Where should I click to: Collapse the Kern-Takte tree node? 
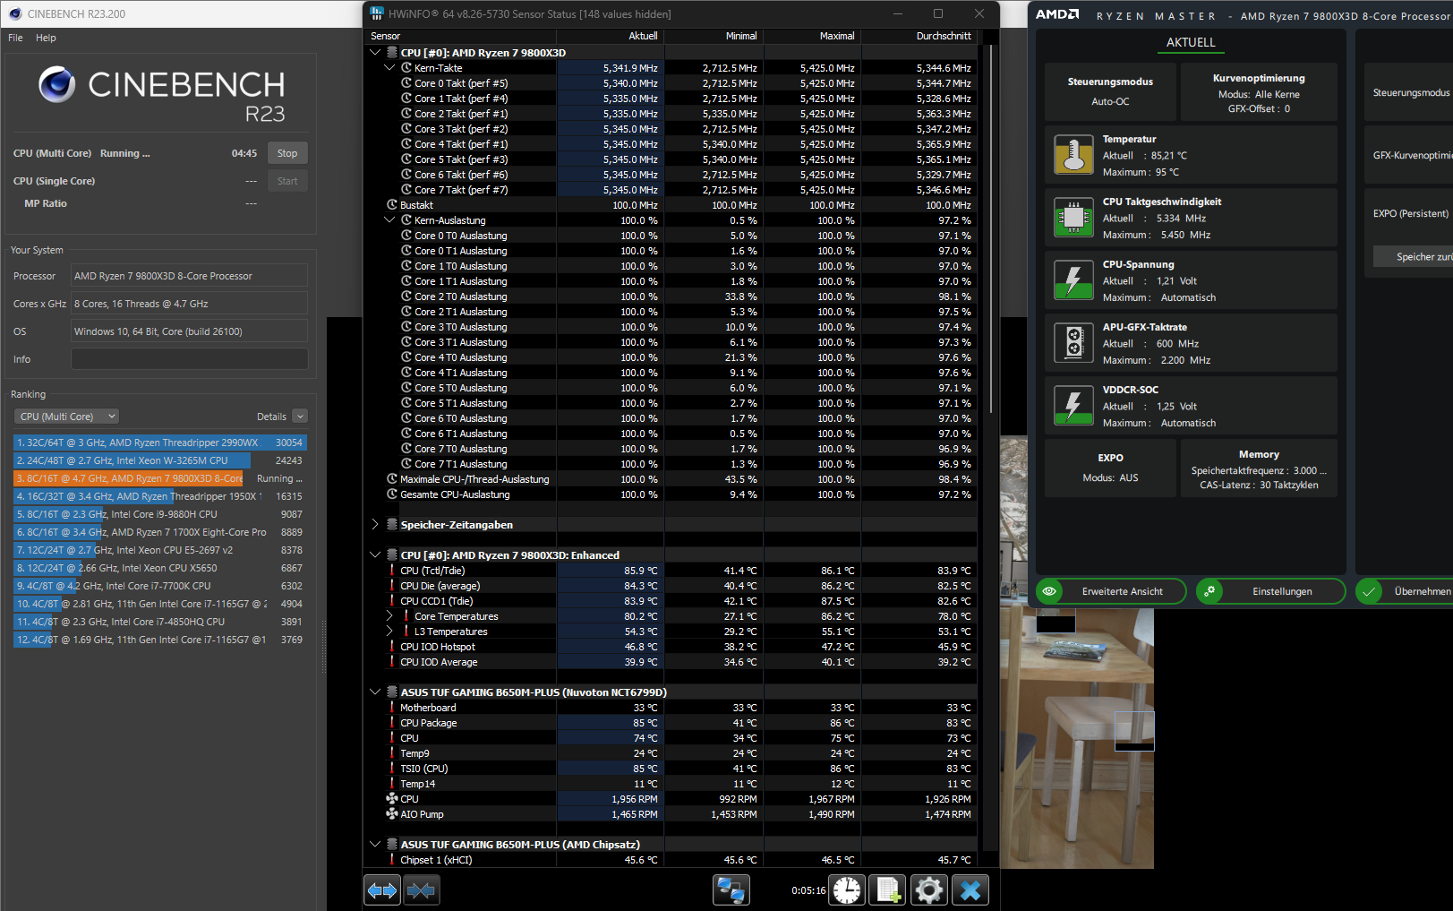point(389,68)
